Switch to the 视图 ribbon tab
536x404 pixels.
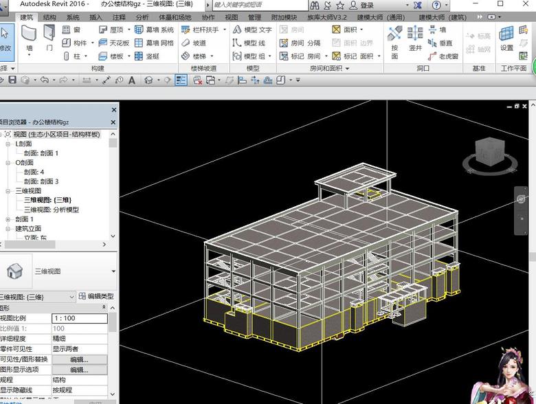(x=232, y=17)
